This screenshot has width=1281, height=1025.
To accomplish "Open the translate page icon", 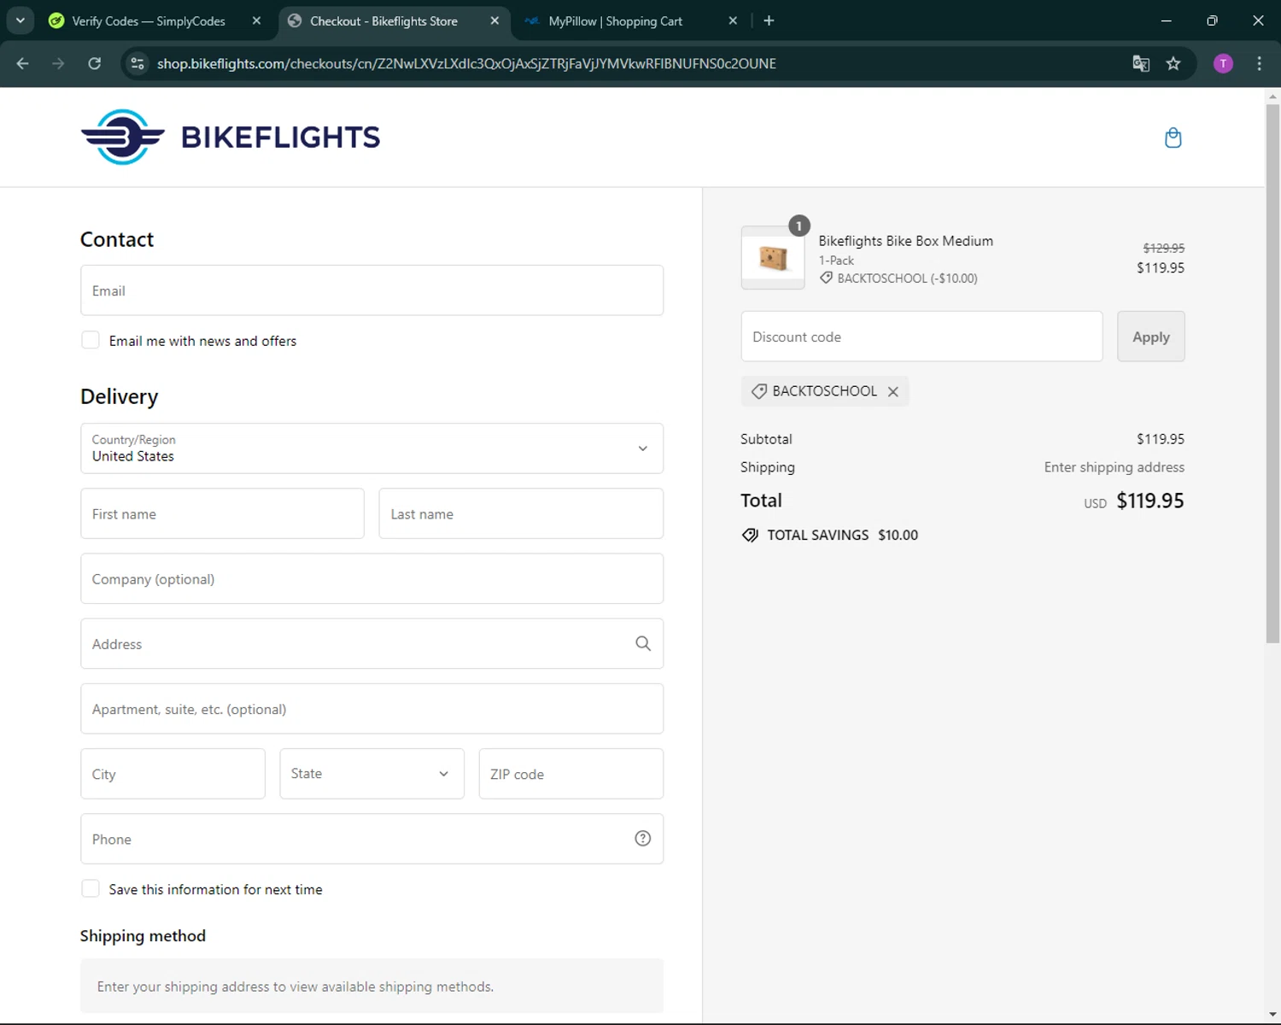I will click(1141, 63).
